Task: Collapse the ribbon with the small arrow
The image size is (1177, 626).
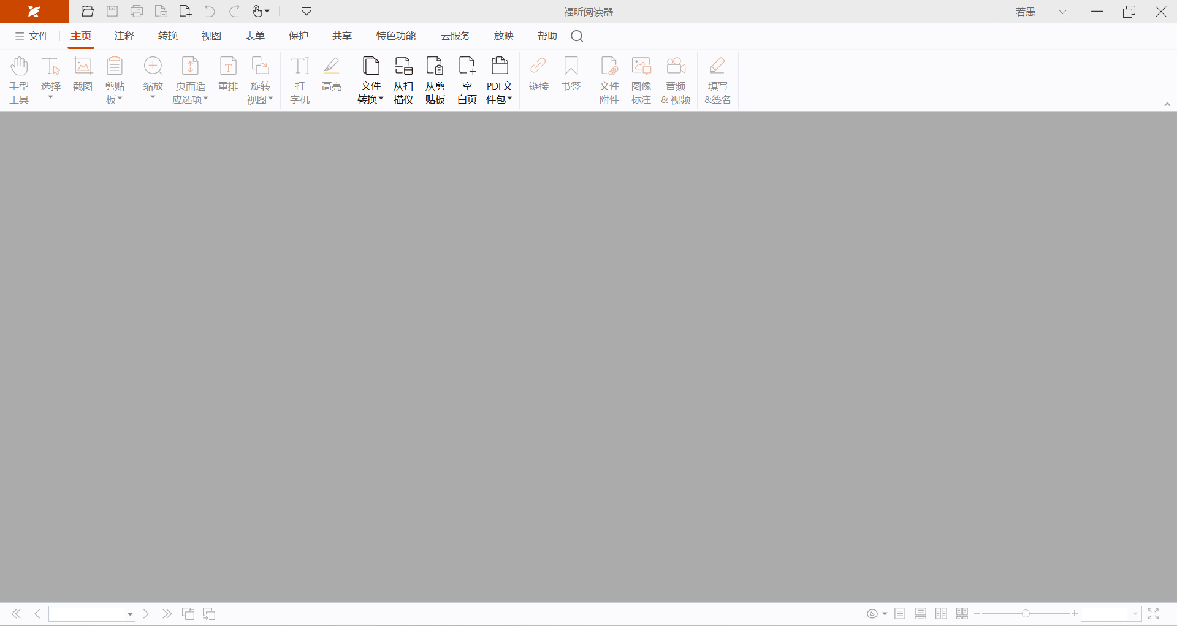Action: point(1167,104)
